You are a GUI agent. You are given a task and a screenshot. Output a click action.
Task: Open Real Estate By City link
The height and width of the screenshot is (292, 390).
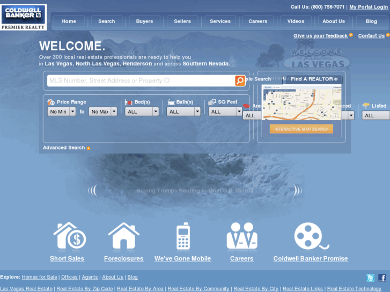point(256,289)
